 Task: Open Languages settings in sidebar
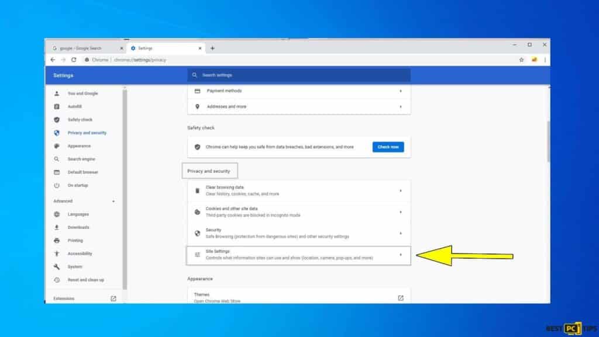click(78, 214)
